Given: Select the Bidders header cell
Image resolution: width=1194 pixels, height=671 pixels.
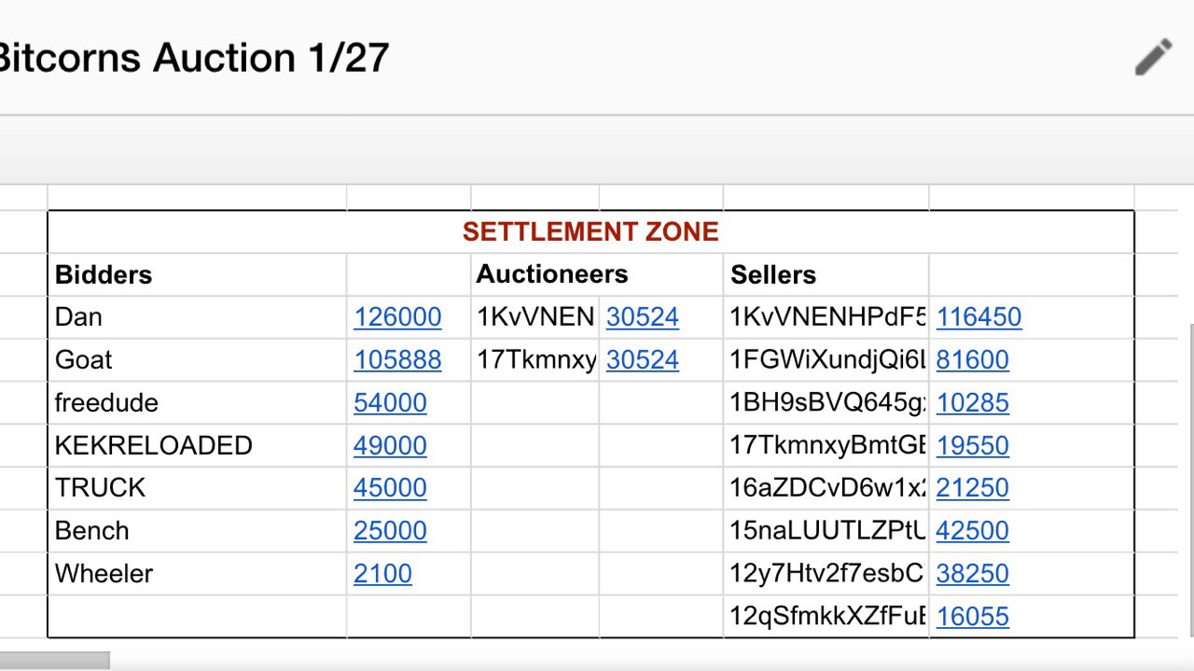Looking at the screenshot, I should click(197, 274).
